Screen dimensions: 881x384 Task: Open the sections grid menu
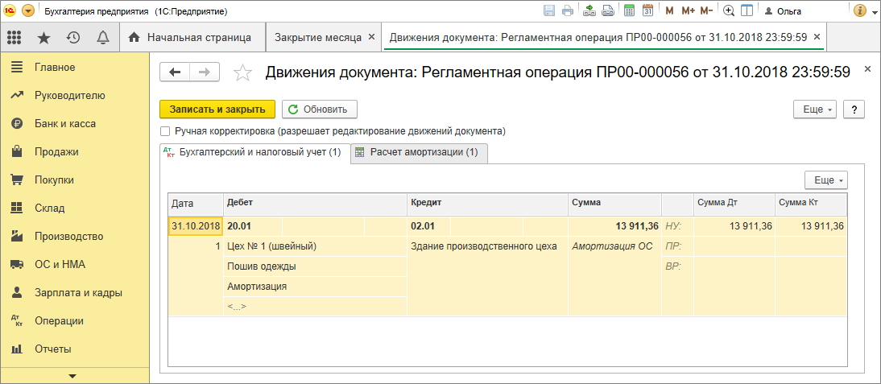[14, 38]
